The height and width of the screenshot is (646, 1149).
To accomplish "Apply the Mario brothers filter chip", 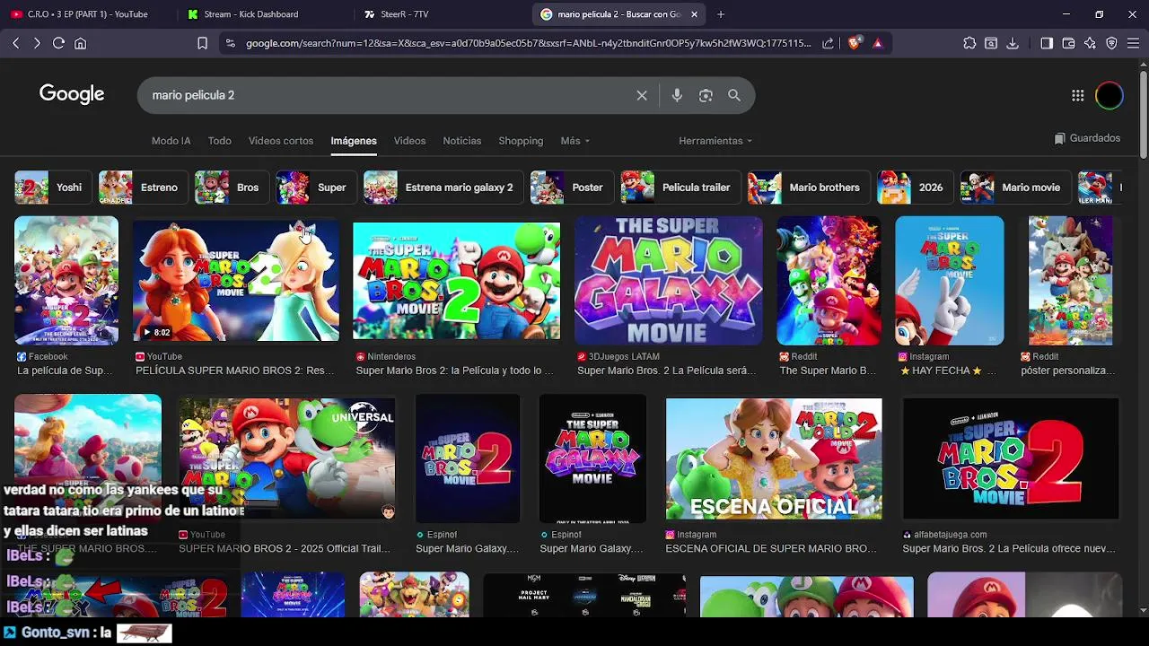I will tap(809, 188).
